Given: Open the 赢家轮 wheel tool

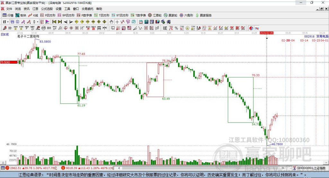Looking at the screenshot, I should (171, 15).
